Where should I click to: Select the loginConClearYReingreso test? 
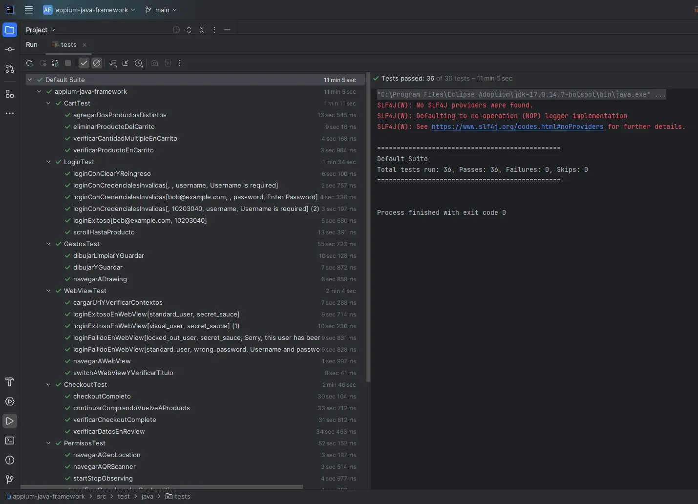(112, 173)
